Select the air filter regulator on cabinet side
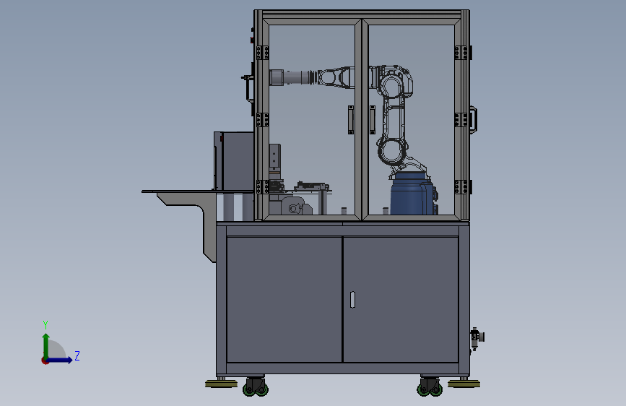This screenshot has height=406, width=626. pos(477,339)
